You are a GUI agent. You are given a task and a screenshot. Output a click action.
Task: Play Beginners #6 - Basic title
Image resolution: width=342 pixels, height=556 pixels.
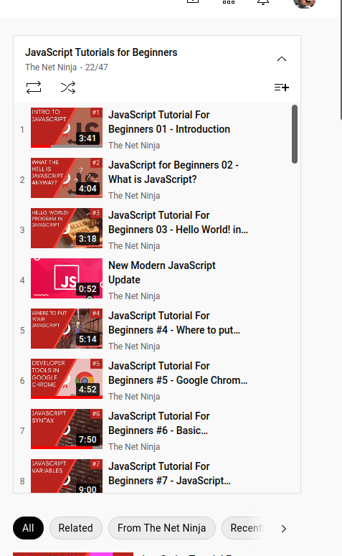158,423
